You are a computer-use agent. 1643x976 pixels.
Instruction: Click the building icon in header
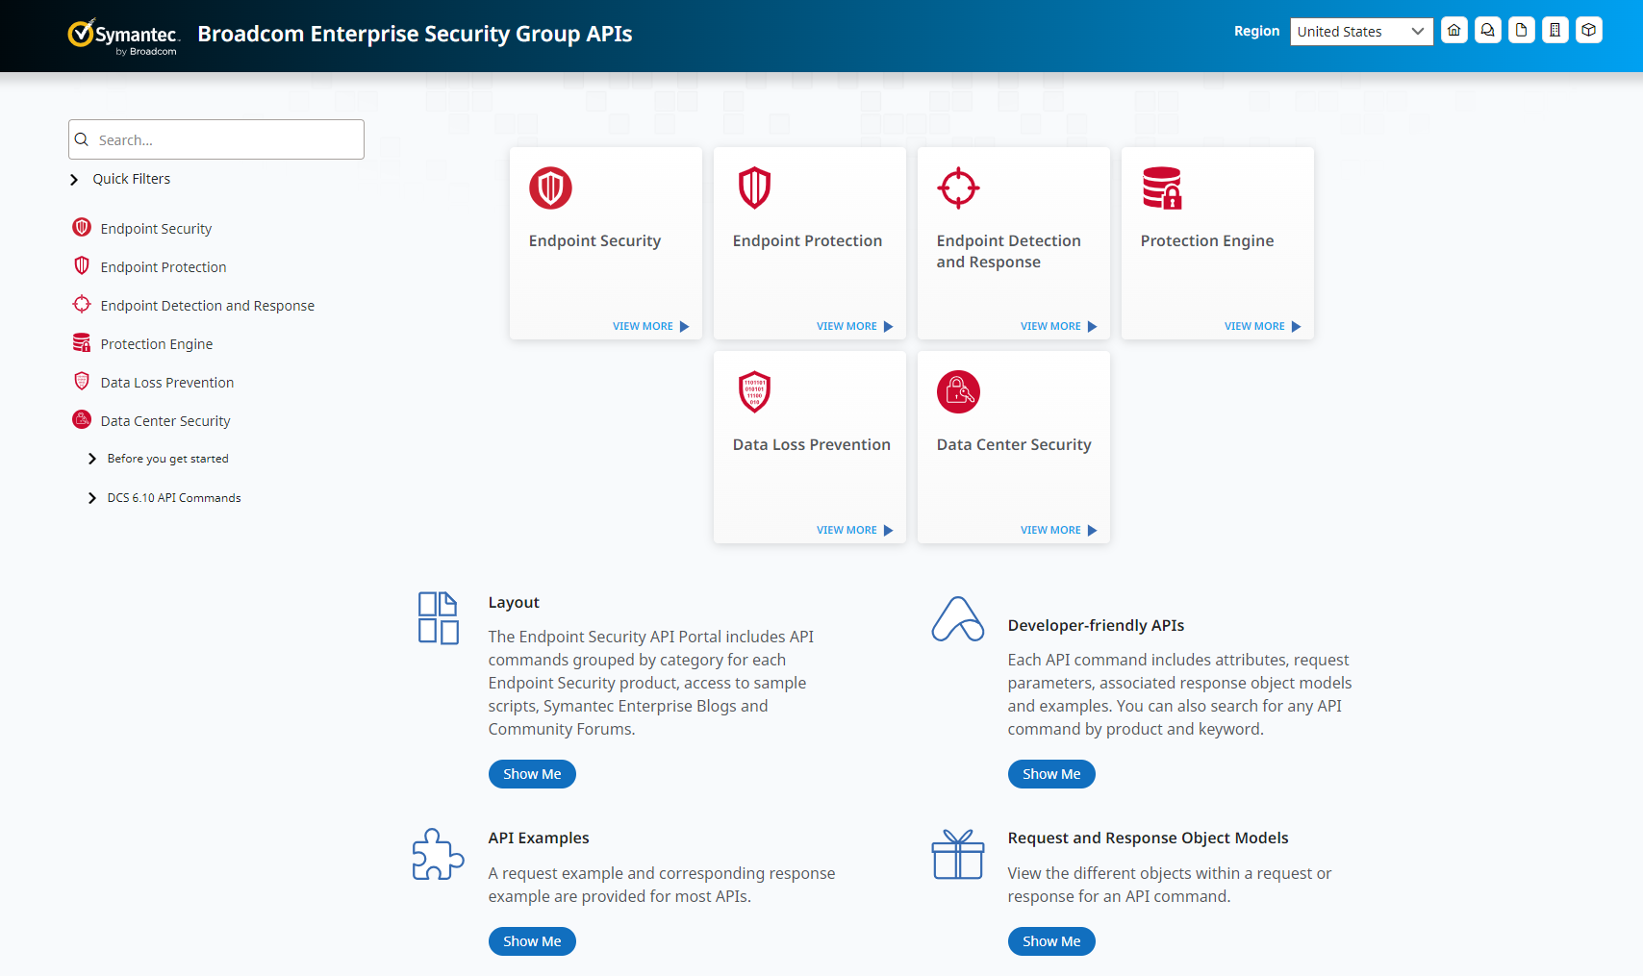[1555, 31]
